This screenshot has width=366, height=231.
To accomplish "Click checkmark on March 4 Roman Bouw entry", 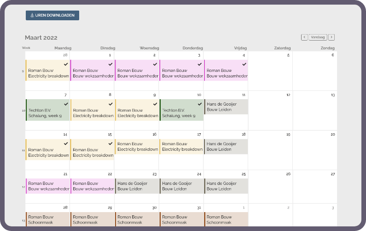I will pyautogui.click(x=244, y=64).
